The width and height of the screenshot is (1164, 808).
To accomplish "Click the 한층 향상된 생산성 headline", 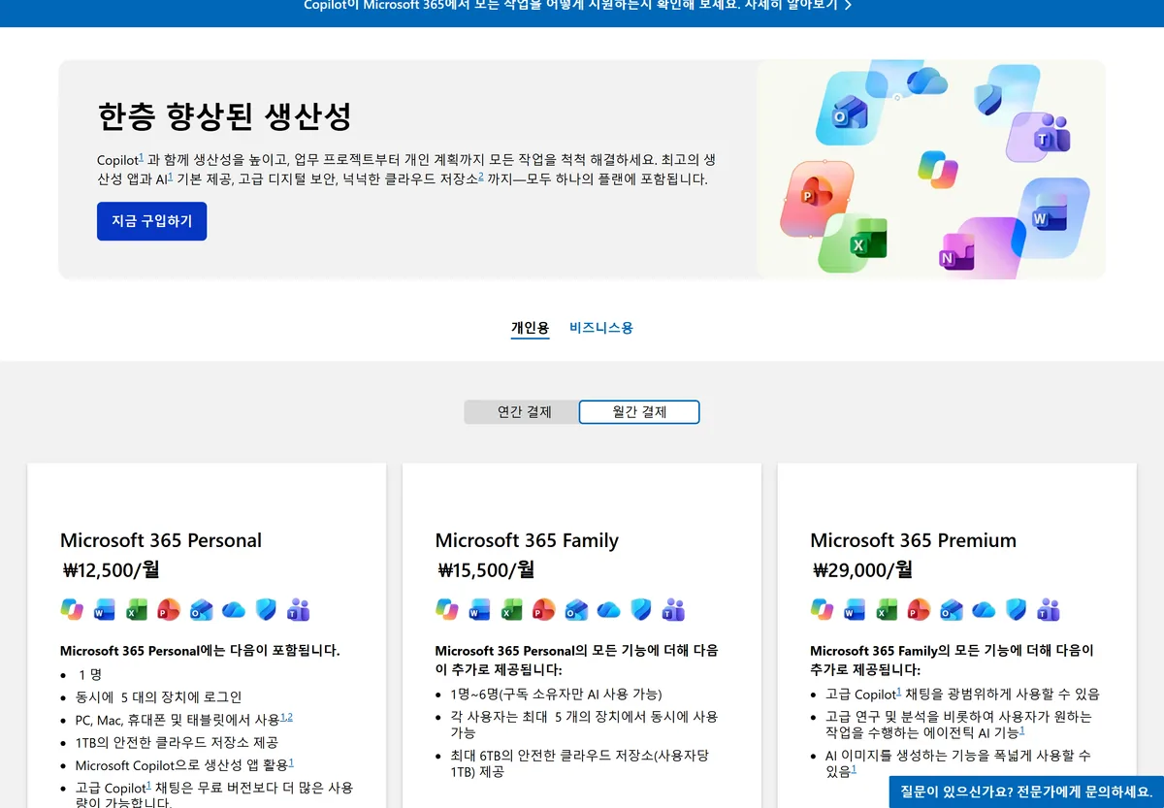I will click(224, 115).
